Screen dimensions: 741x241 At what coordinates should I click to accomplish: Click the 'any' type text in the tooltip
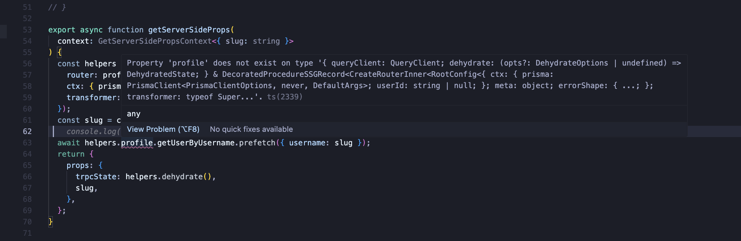(x=134, y=114)
